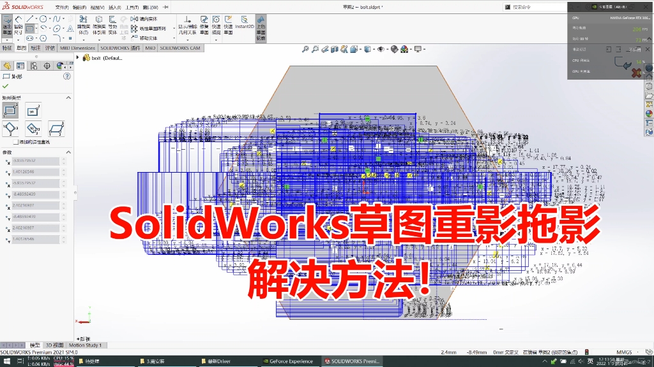Open the ConfigurationManager panel tab

tap(34, 66)
